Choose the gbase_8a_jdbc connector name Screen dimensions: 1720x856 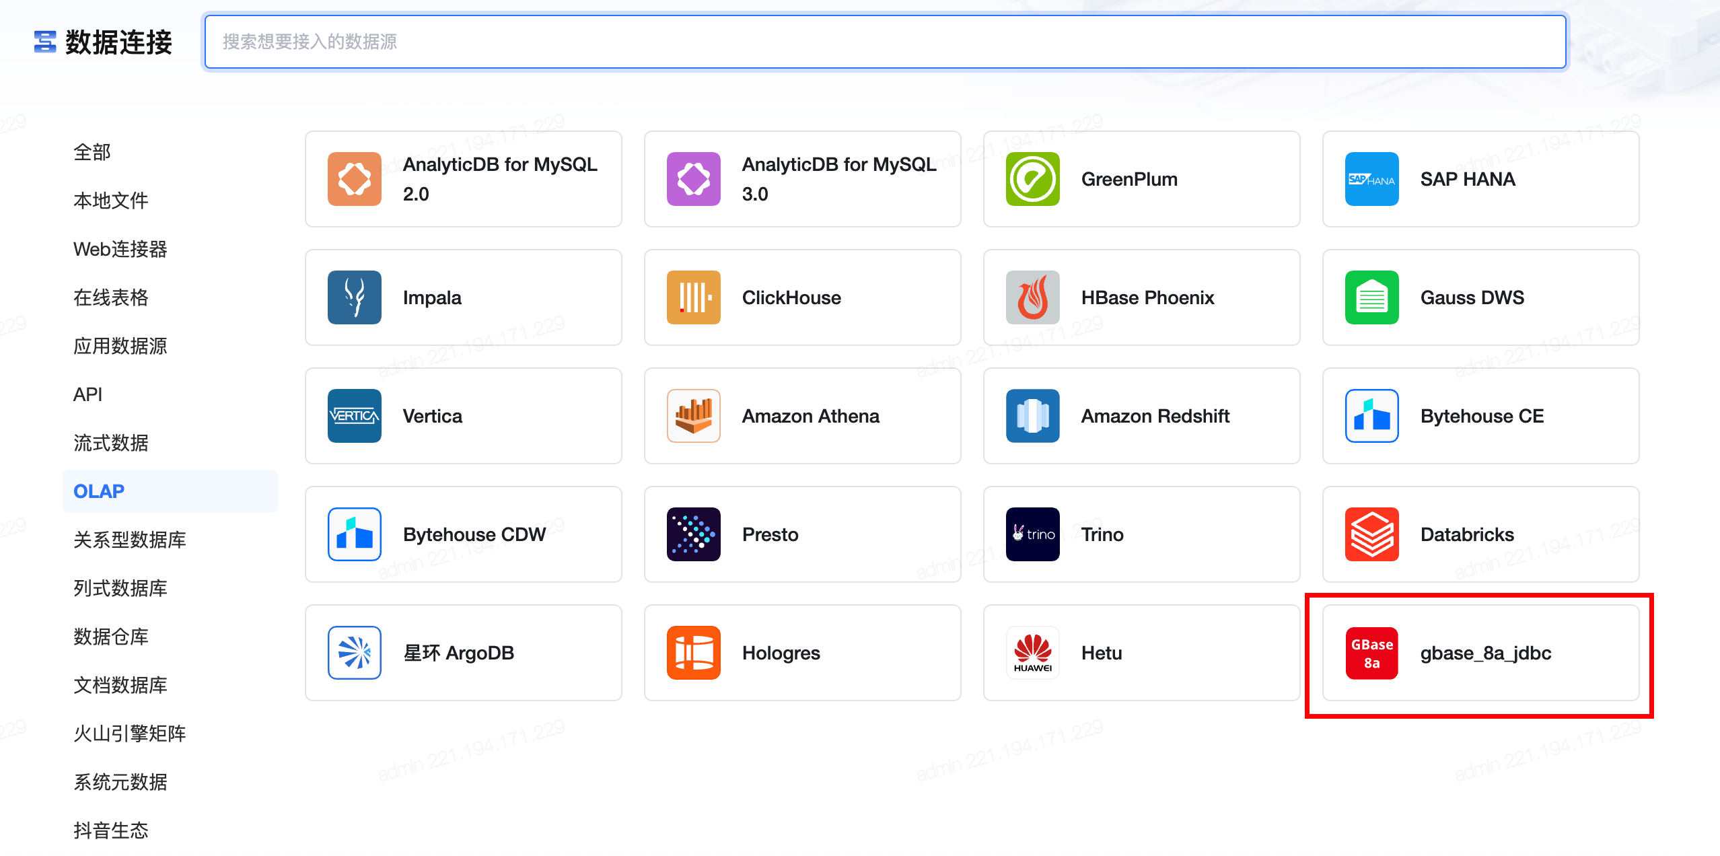click(1486, 653)
